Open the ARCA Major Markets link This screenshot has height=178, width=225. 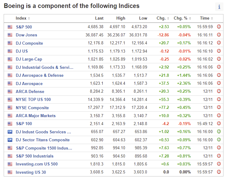(36, 116)
